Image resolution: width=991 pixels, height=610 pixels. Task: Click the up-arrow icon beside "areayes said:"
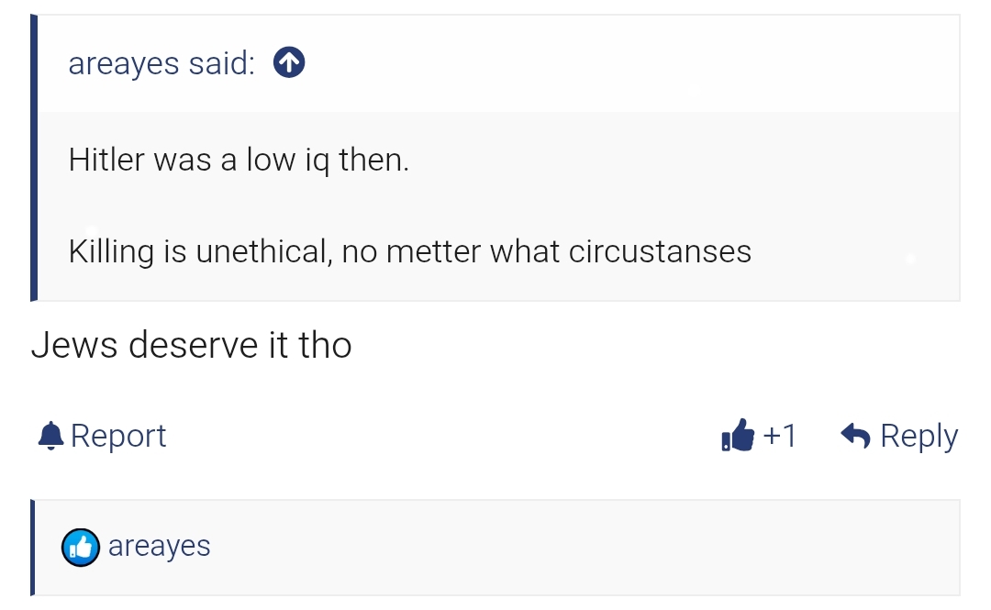(x=289, y=63)
